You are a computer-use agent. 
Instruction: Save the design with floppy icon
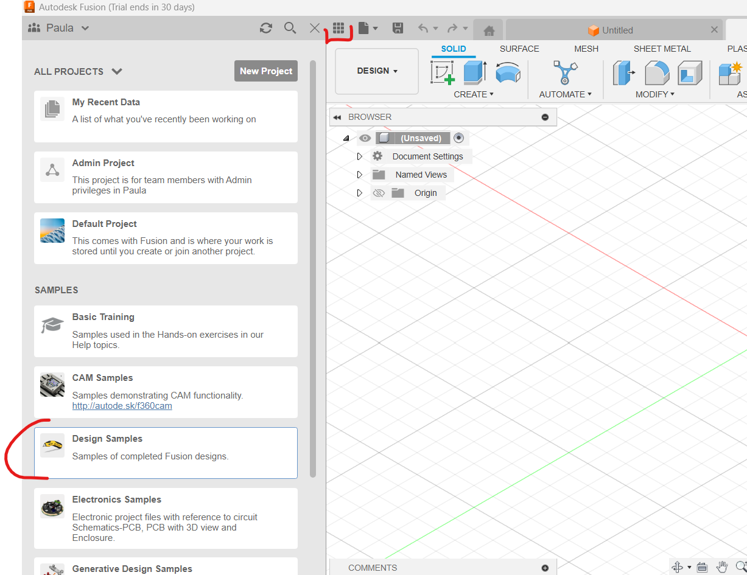[398, 28]
